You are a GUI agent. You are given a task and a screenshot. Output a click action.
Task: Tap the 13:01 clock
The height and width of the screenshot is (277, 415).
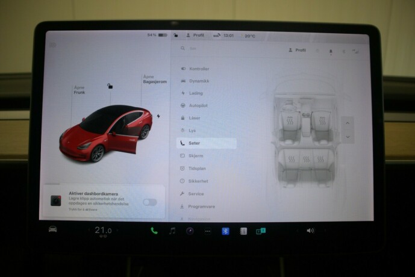(x=228, y=36)
